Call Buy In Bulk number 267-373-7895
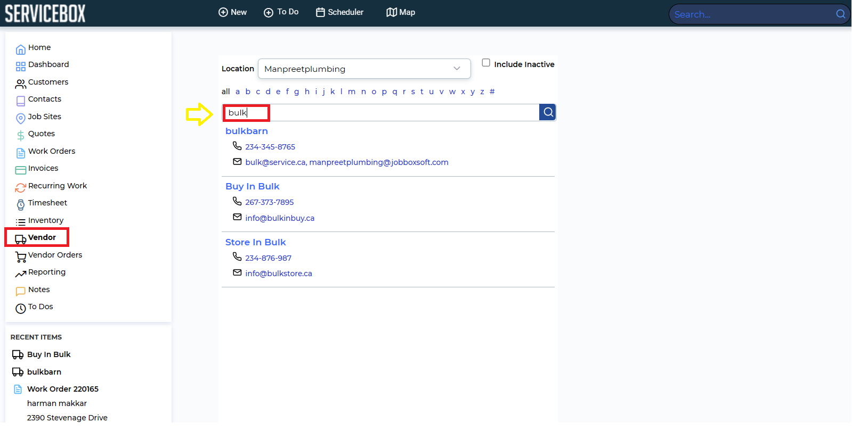 270,202
